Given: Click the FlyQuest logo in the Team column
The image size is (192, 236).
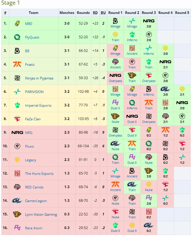Looking at the screenshot, I should tap(17, 37).
